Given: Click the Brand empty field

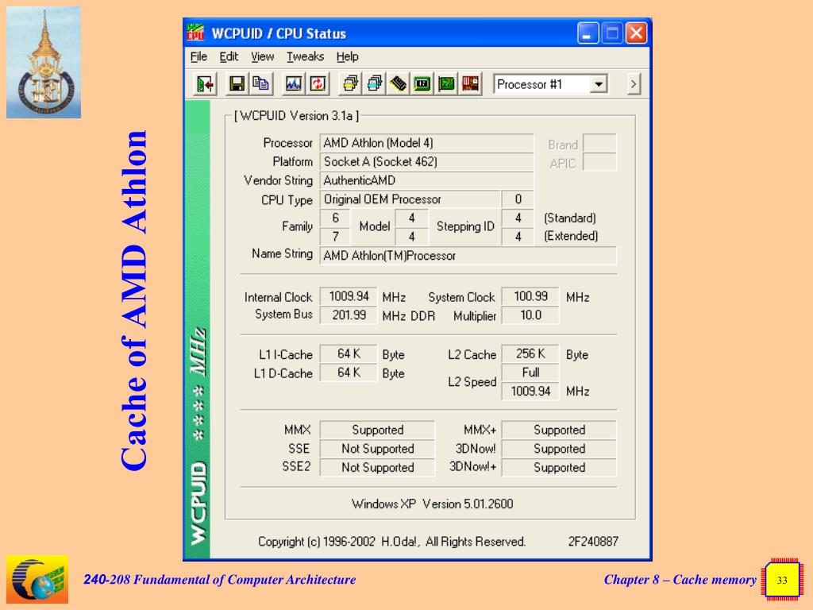Looking at the screenshot, I should [x=599, y=143].
